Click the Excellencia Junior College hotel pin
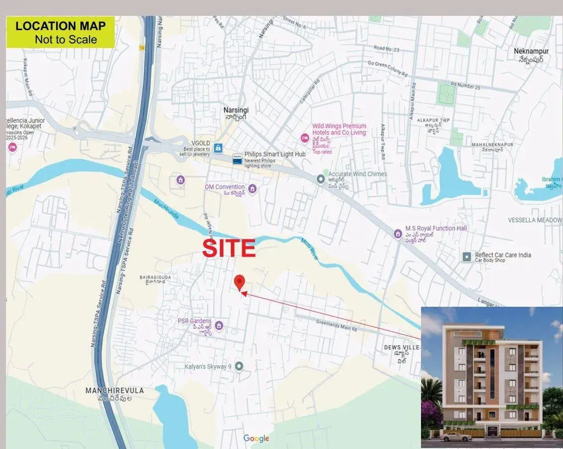The image size is (563, 449). pos(12,147)
